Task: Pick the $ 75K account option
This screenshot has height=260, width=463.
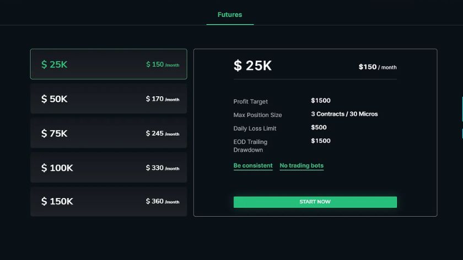Action: (x=109, y=134)
